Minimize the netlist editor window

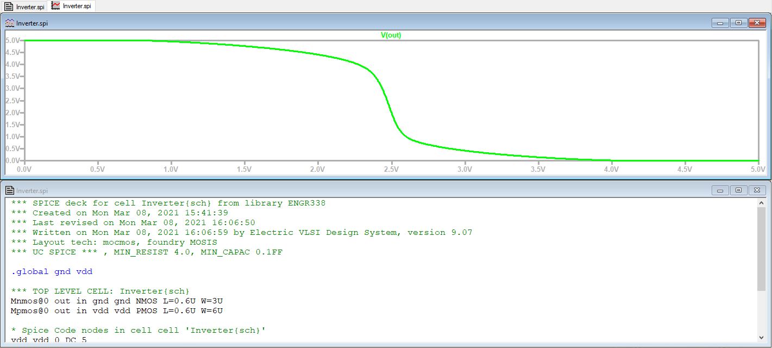[x=720, y=190]
